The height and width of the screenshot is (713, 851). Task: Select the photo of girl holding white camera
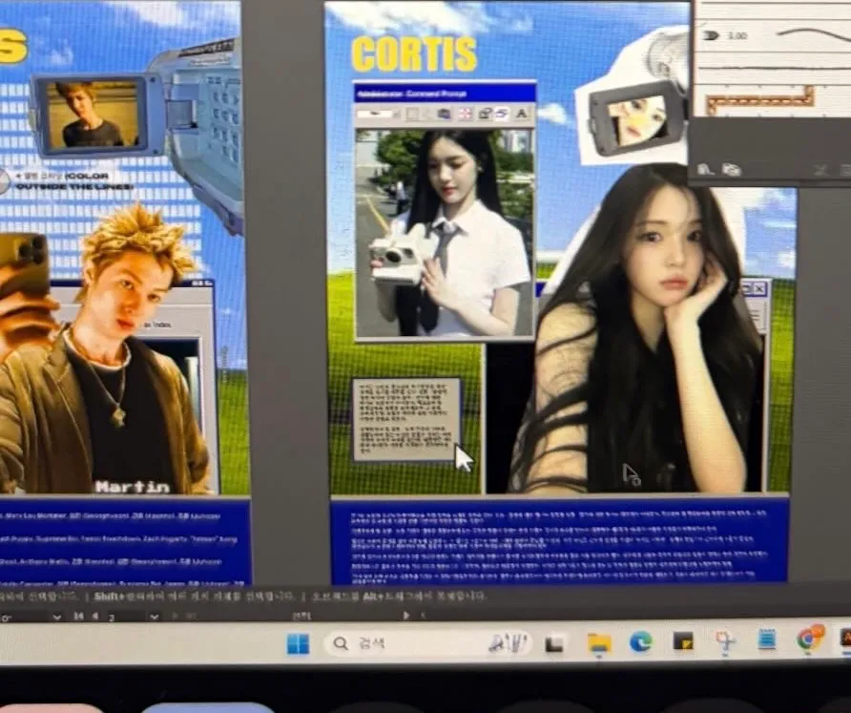pyautogui.click(x=444, y=232)
